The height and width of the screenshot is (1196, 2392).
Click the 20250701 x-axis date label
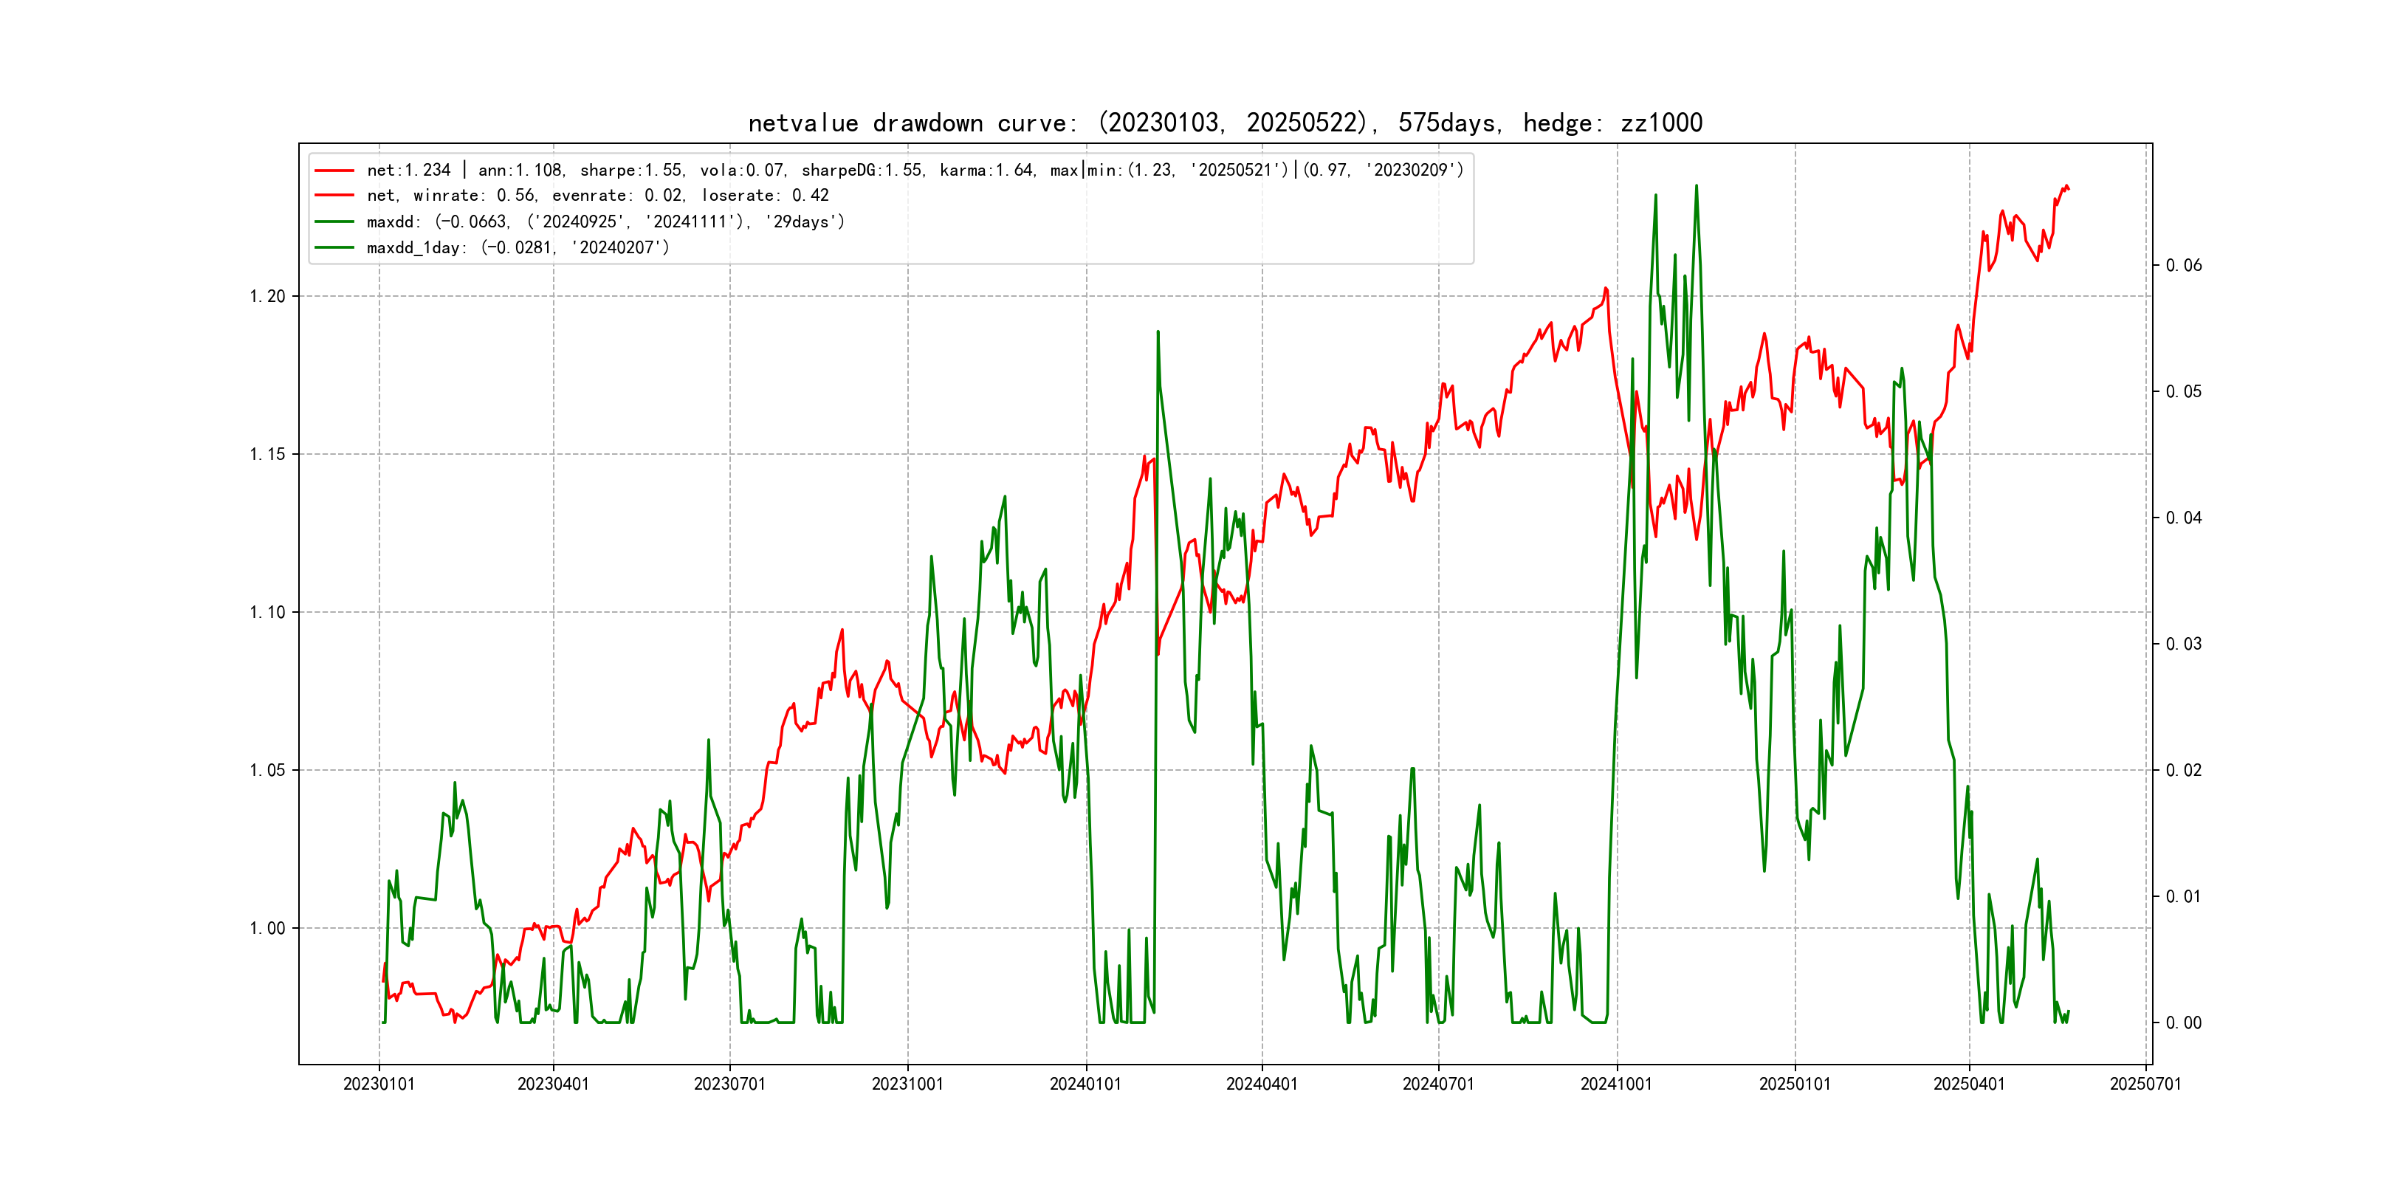point(2145,1085)
